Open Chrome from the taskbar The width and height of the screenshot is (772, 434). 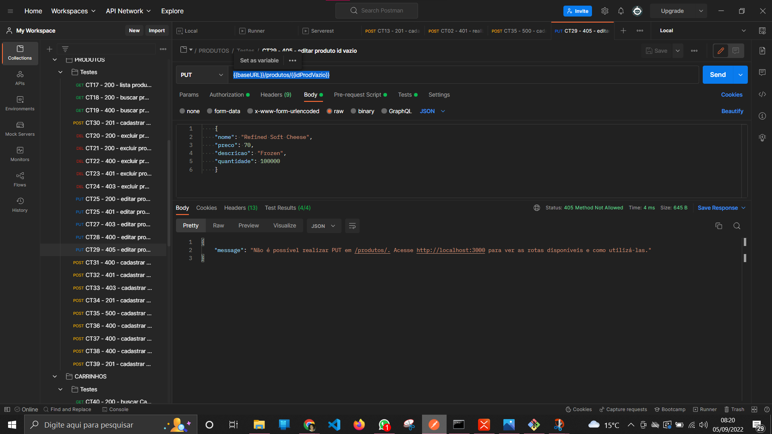point(309,424)
